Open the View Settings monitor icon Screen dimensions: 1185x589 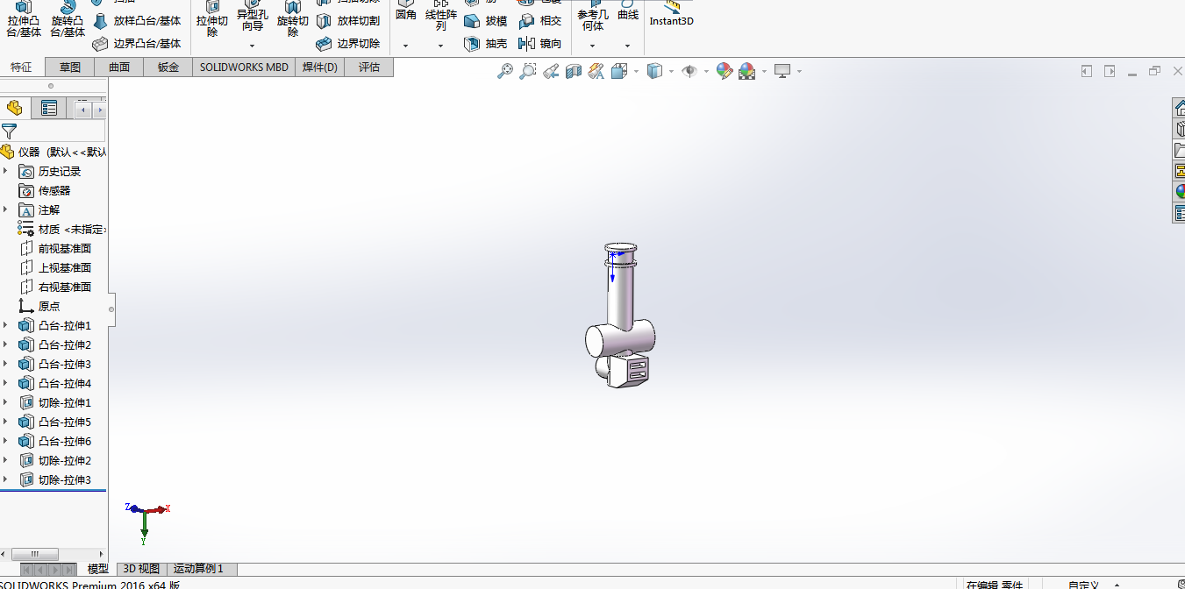782,71
